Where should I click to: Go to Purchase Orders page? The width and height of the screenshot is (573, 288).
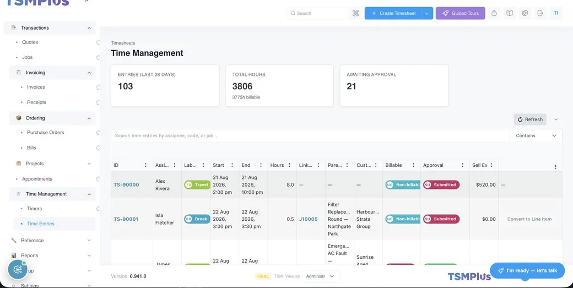point(46,133)
